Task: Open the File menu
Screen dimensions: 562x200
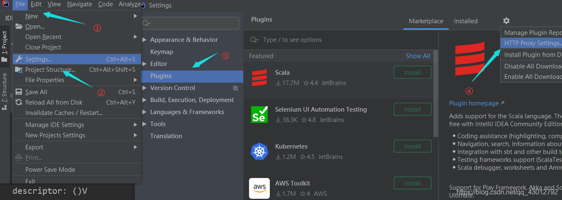Action: pos(20,4)
